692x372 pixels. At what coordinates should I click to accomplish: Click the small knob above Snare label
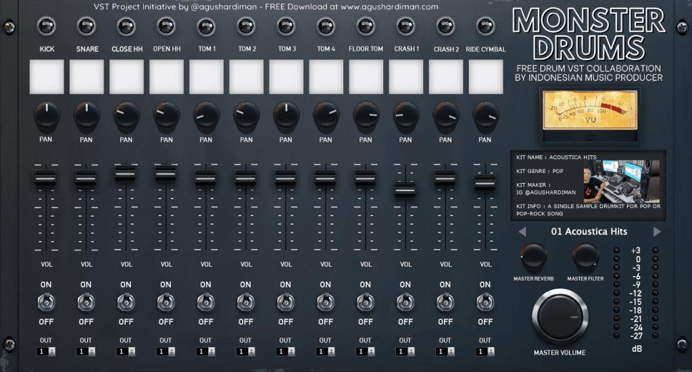86,28
